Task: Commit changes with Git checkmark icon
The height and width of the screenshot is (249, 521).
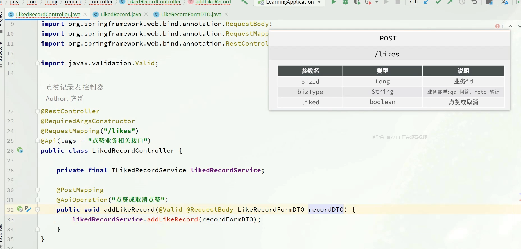Action: click(x=438, y=2)
